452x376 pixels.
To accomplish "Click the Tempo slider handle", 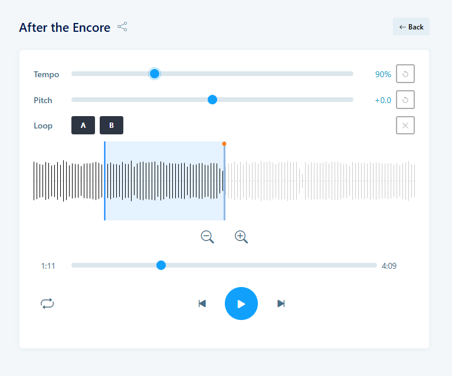I will pos(155,74).
